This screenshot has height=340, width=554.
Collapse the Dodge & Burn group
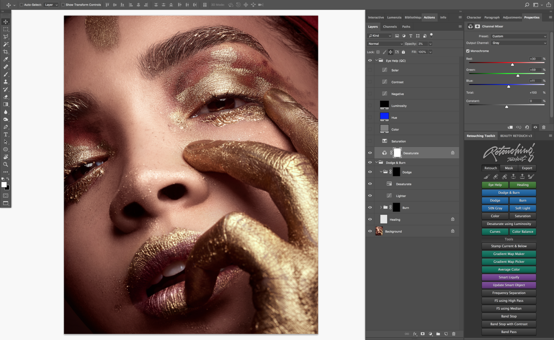tap(376, 162)
